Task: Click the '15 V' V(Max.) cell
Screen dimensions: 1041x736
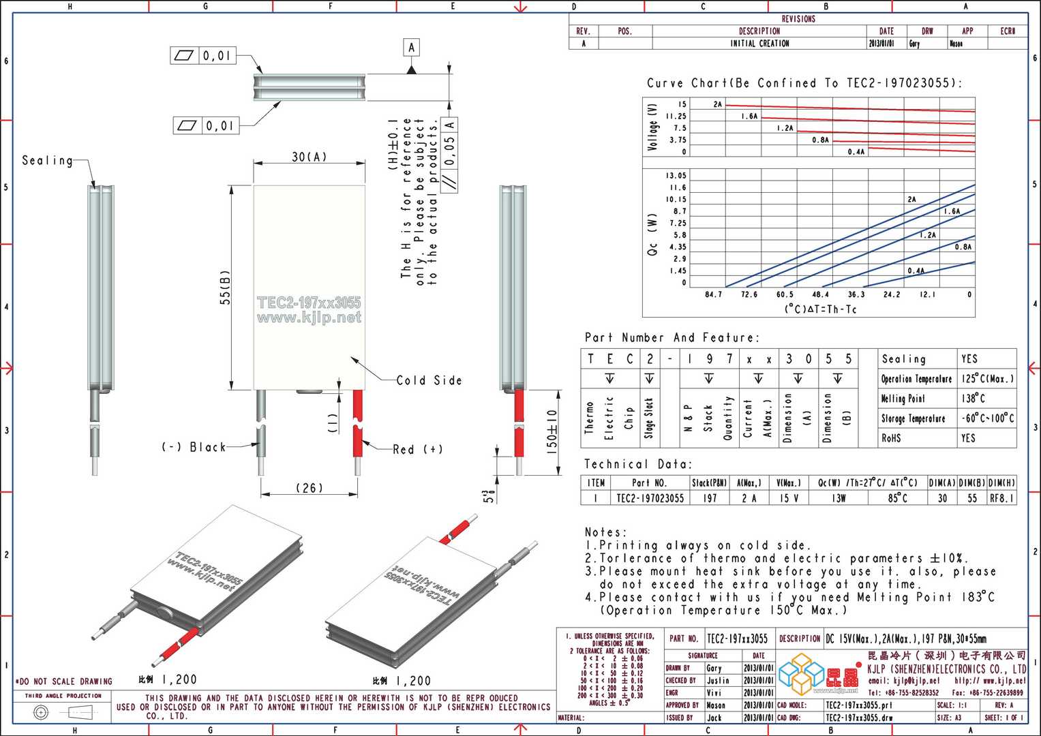Action: (788, 498)
